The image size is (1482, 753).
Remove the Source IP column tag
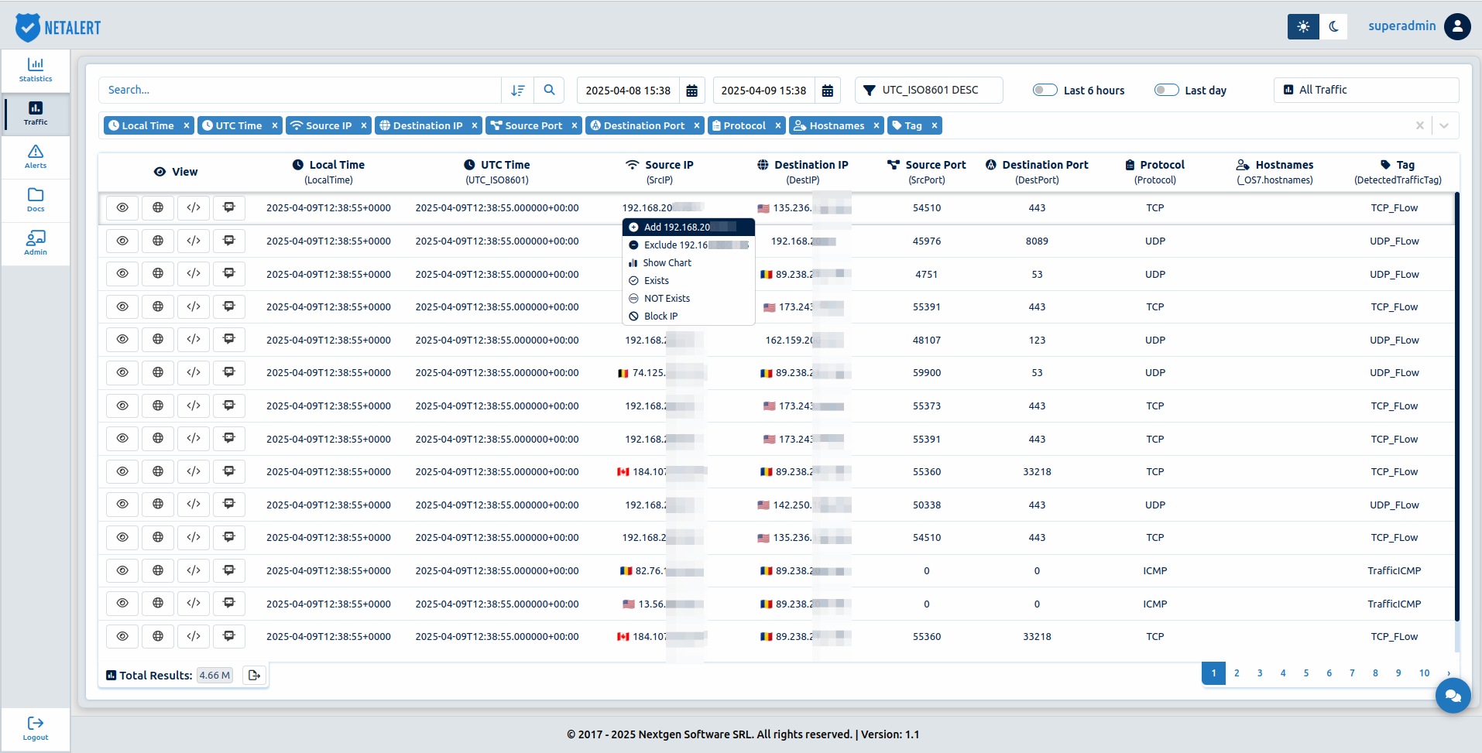364,125
